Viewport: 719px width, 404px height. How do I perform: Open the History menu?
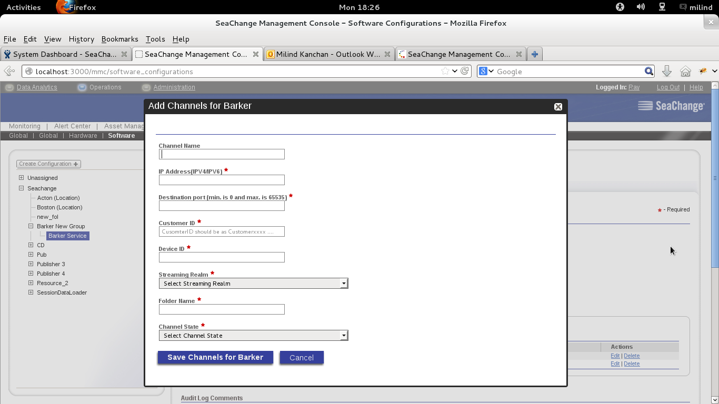point(81,39)
